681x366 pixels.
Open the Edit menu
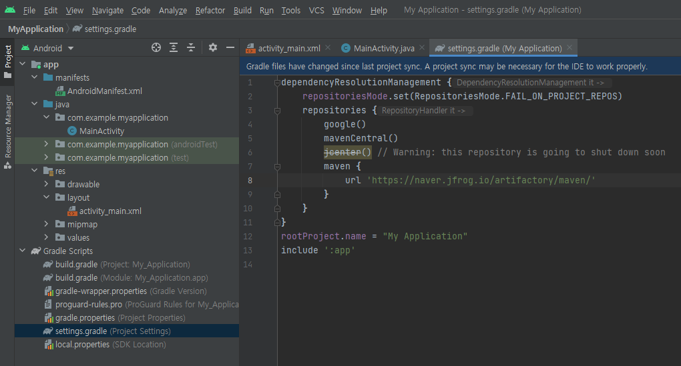pyautogui.click(x=51, y=10)
